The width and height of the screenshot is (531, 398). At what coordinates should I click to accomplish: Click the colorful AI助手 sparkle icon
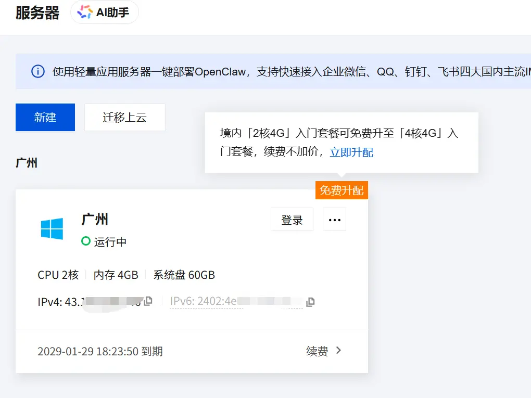pos(85,12)
